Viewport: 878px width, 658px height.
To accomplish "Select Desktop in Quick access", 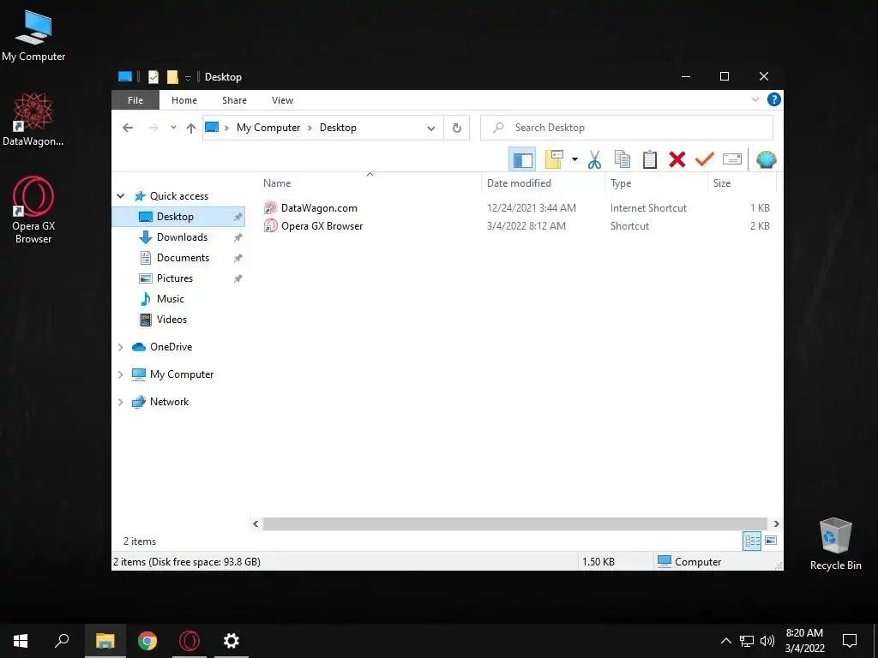I will pyautogui.click(x=178, y=217).
